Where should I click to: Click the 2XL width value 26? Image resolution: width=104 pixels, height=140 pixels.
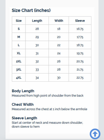59,61
